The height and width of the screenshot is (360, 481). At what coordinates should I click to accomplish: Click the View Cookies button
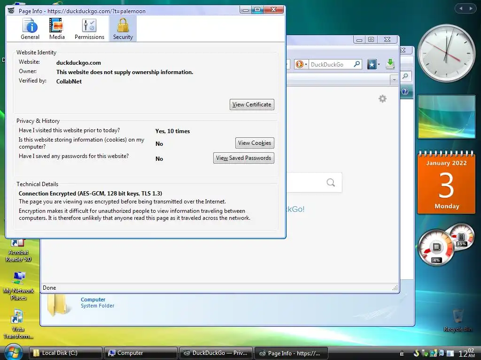255,143
